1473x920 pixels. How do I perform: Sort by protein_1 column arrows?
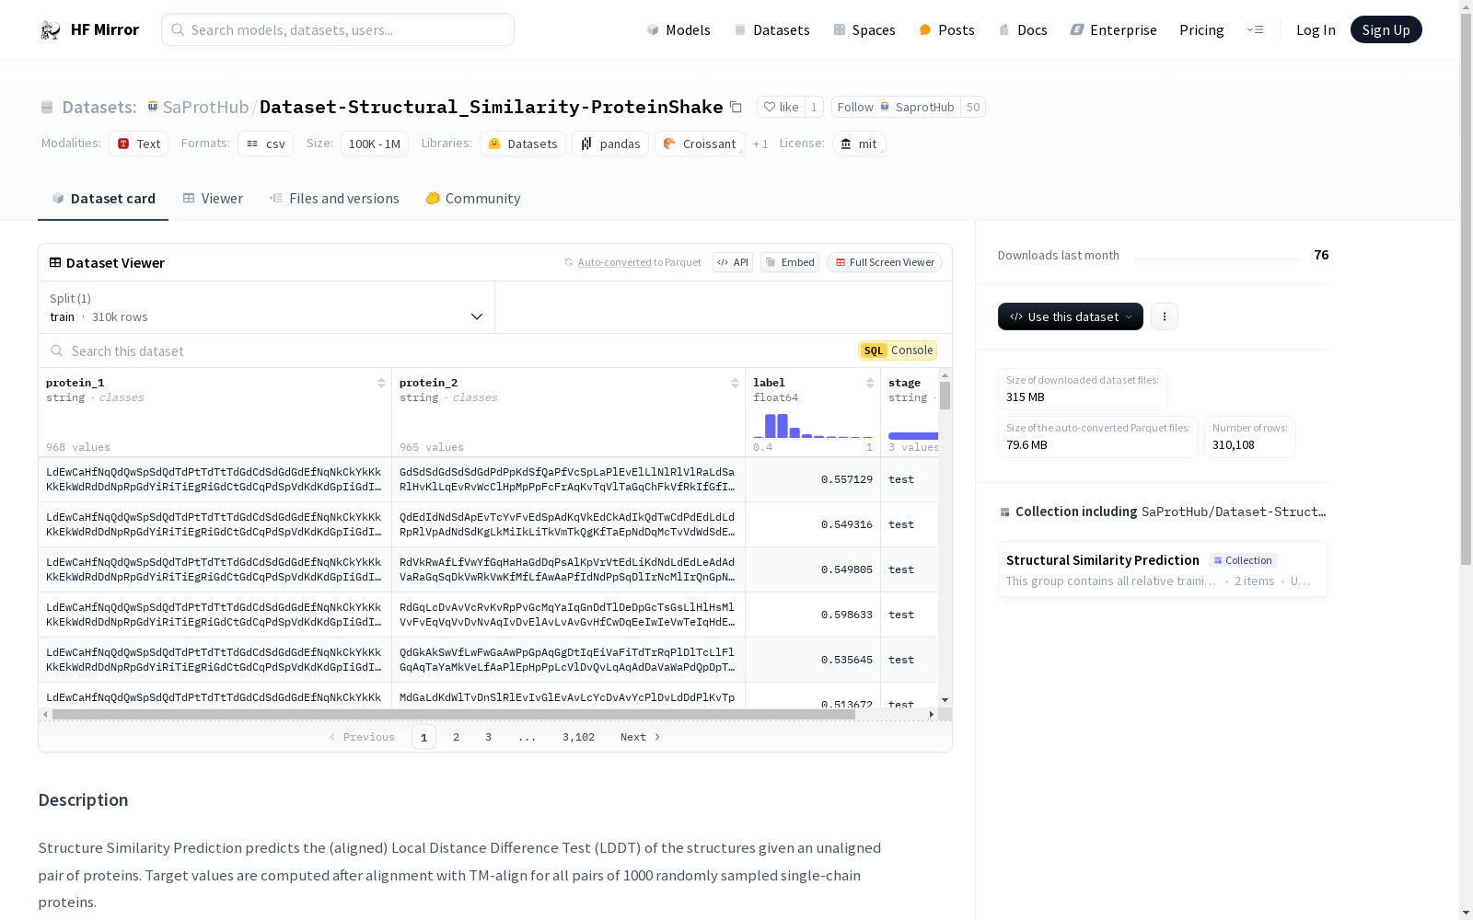pos(381,383)
